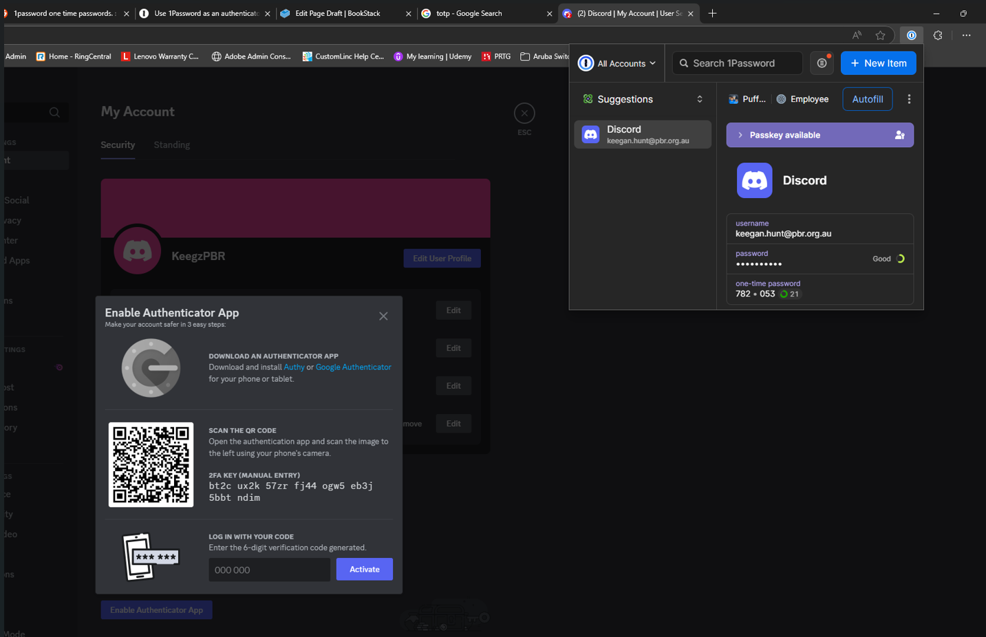This screenshot has height=637, width=986.
Task: Select the Security tab in My Account
Action: [118, 144]
